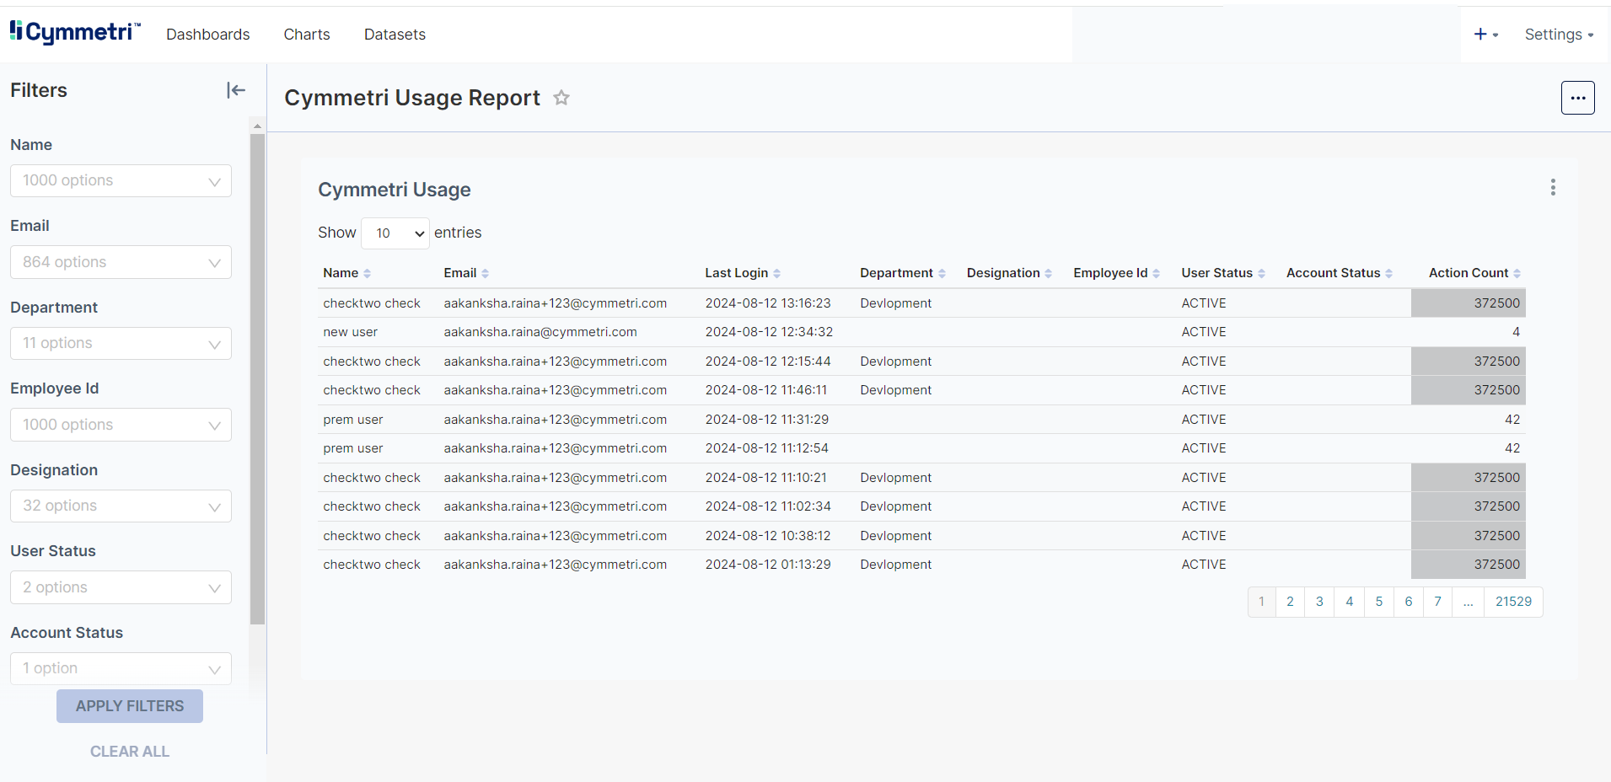Click the Cymmetri logo
Screen dimensions: 1611x782
pos(75,33)
